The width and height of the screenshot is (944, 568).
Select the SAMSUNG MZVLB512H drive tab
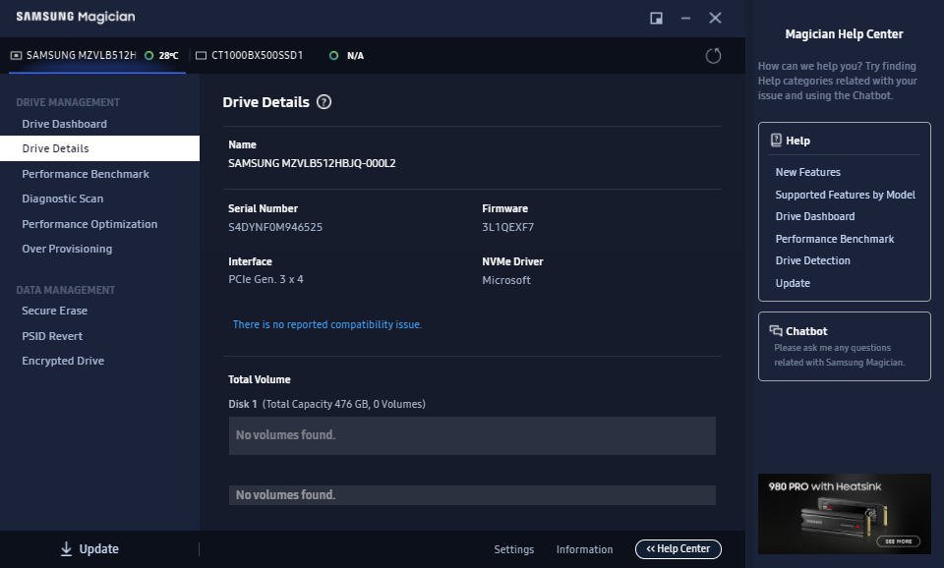pyautogui.click(x=97, y=55)
